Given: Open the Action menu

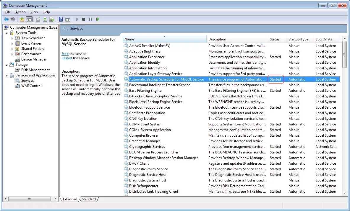Looking at the screenshot, I should point(20,12).
